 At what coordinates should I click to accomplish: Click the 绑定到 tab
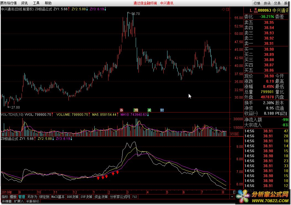click(x=44, y=197)
